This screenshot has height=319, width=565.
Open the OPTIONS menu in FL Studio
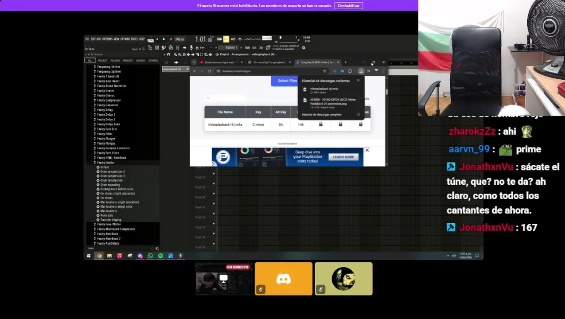(125, 39)
